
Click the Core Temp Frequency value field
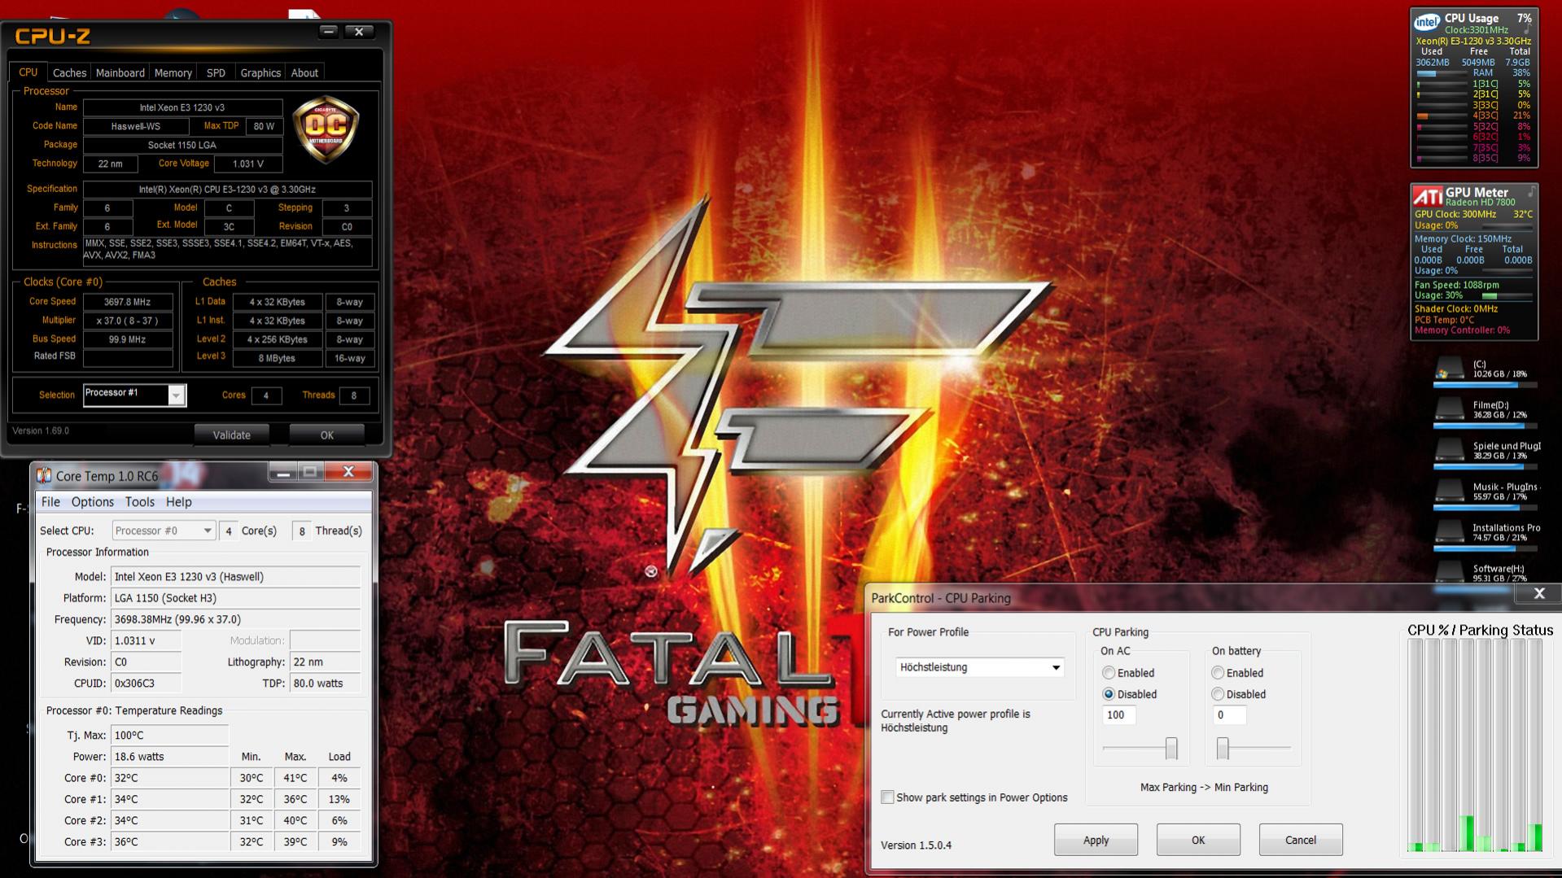(x=235, y=619)
